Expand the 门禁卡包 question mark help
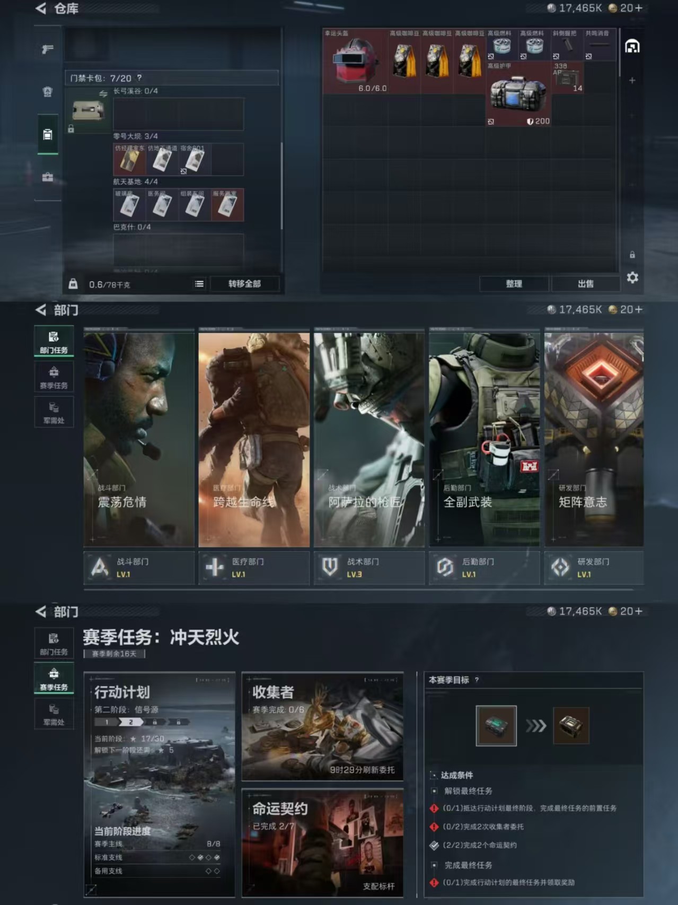 139,78
